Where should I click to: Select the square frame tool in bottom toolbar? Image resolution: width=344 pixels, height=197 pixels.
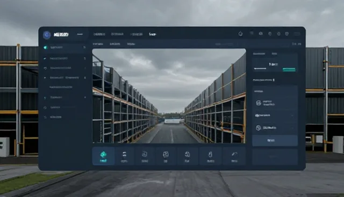(166, 156)
